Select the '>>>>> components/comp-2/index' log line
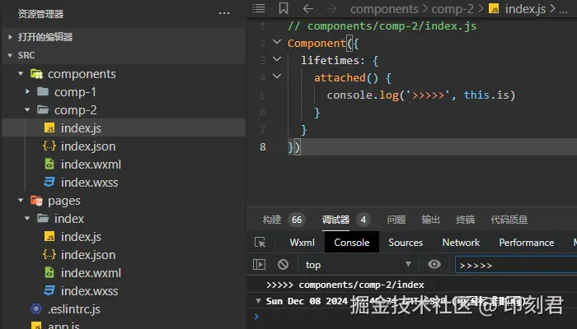 (x=345, y=285)
